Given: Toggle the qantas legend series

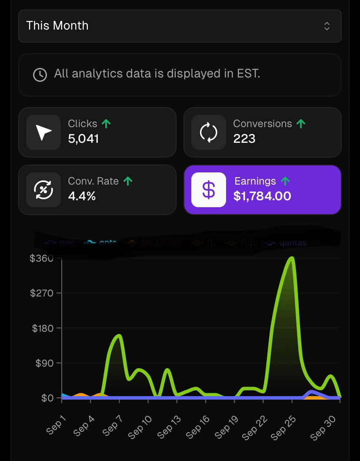Looking at the screenshot, I should click(x=285, y=243).
